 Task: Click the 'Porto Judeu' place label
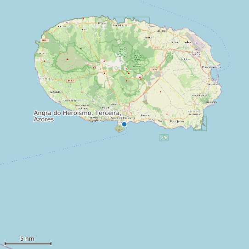click(x=177, y=121)
